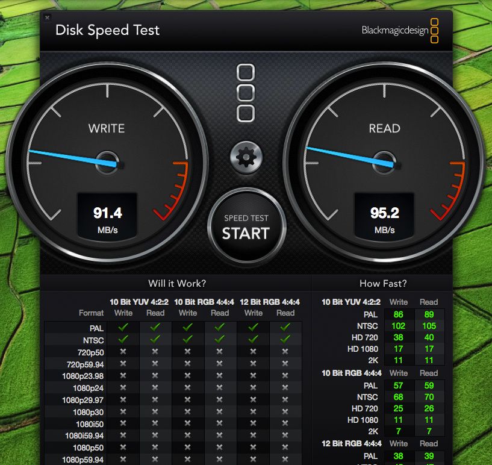Viewport: 492px width, 465px height.
Task: Click the middle square above the gear
Action: point(246,93)
